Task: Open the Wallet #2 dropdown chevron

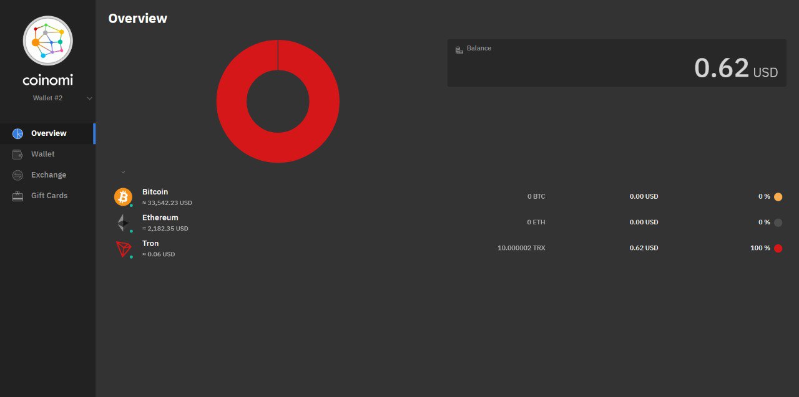Action: 89,98
